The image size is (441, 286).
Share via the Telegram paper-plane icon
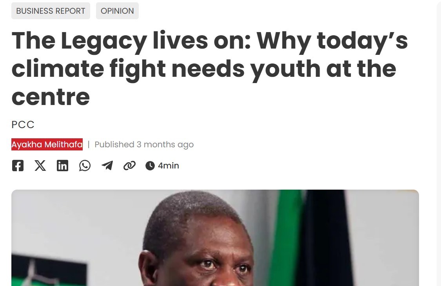click(107, 166)
